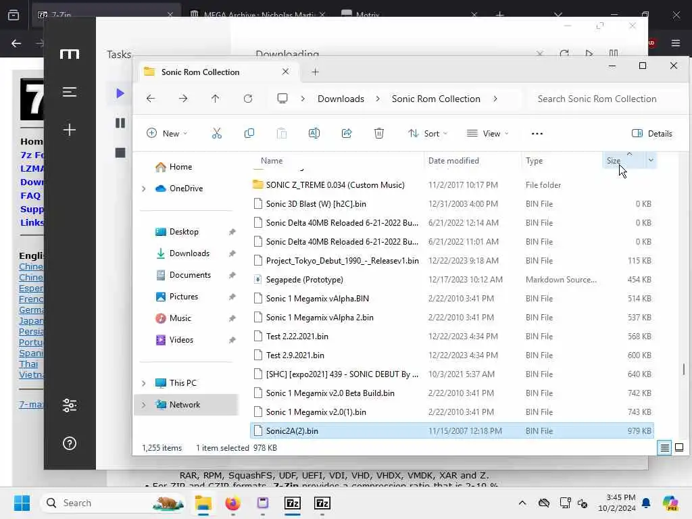Open the View layout dropdown
Screen dimensions: 692x519
(488, 133)
